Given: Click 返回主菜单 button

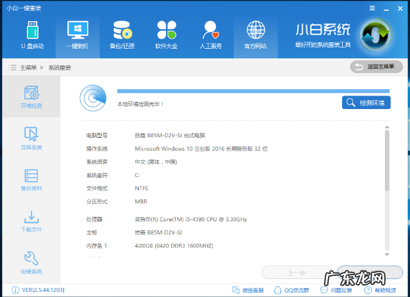Looking at the screenshot, I should (x=376, y=67).
